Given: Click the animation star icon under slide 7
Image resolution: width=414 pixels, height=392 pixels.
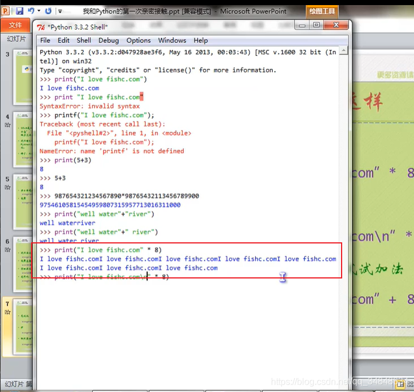Looking at the screenshot, I should (7, 312).
